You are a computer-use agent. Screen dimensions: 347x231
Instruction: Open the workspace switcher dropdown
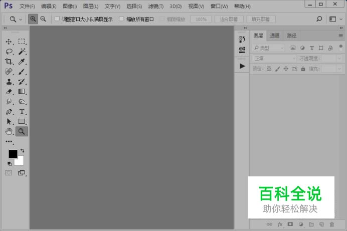click(x=335, y=19)
